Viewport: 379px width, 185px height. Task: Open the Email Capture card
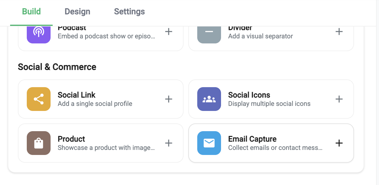[271, 143]
